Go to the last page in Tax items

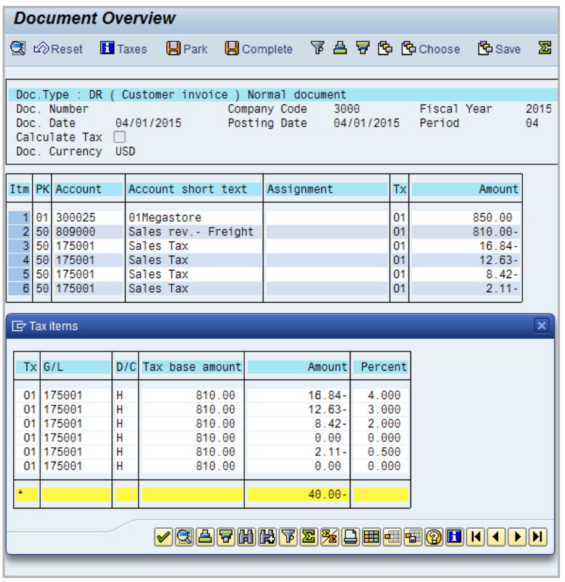pyautogui.click(x=538, y=537)
